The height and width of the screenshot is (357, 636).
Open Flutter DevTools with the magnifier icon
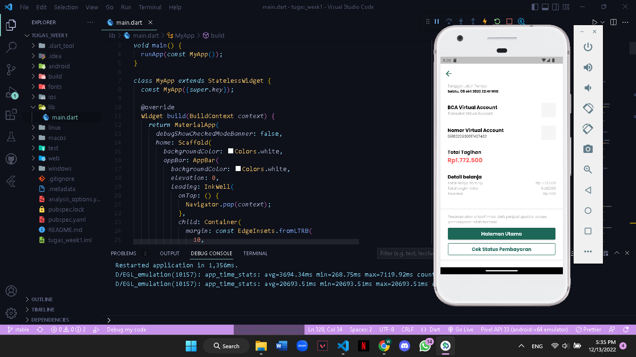point(521,21)
